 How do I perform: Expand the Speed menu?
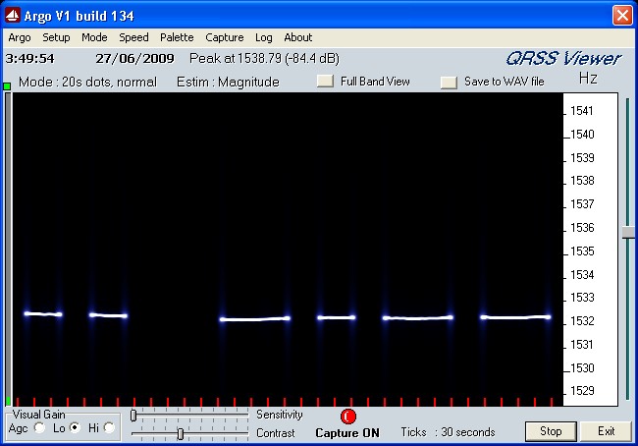133,37
